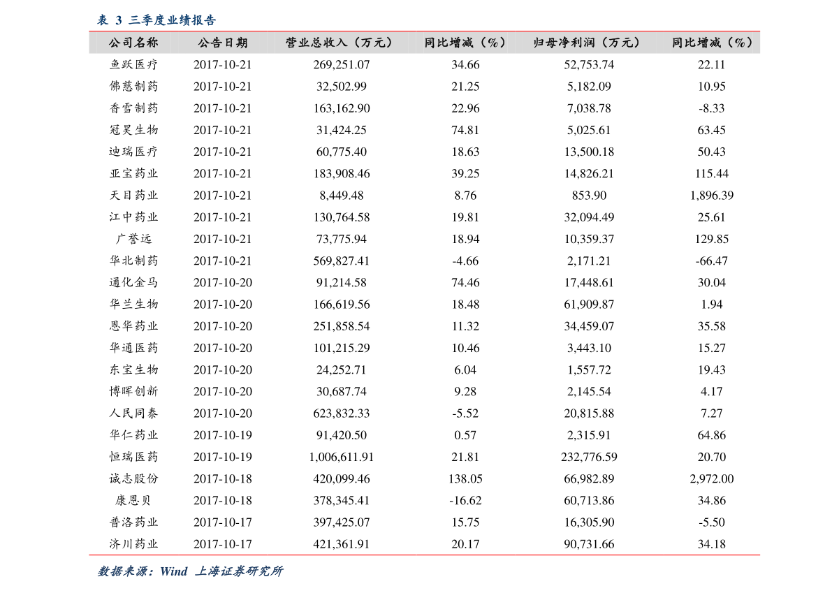Click the table title 表 3 三季度业绩报告
832x593 pixels.
coord(156,20)
